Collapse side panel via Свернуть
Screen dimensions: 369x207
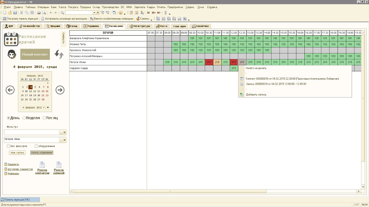pyautogui.click(x=63, y=39)
